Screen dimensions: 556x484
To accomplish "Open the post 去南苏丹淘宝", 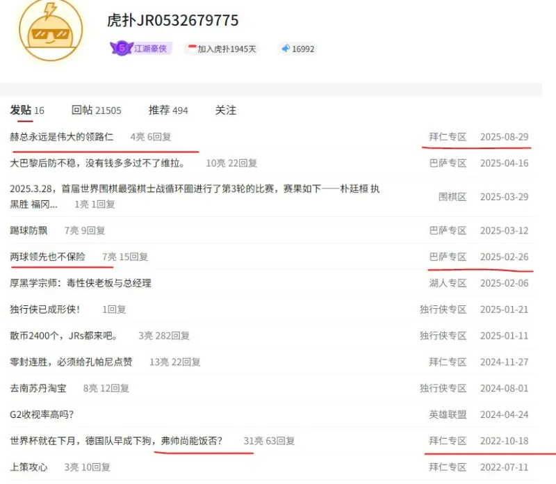I will [38, 389].
